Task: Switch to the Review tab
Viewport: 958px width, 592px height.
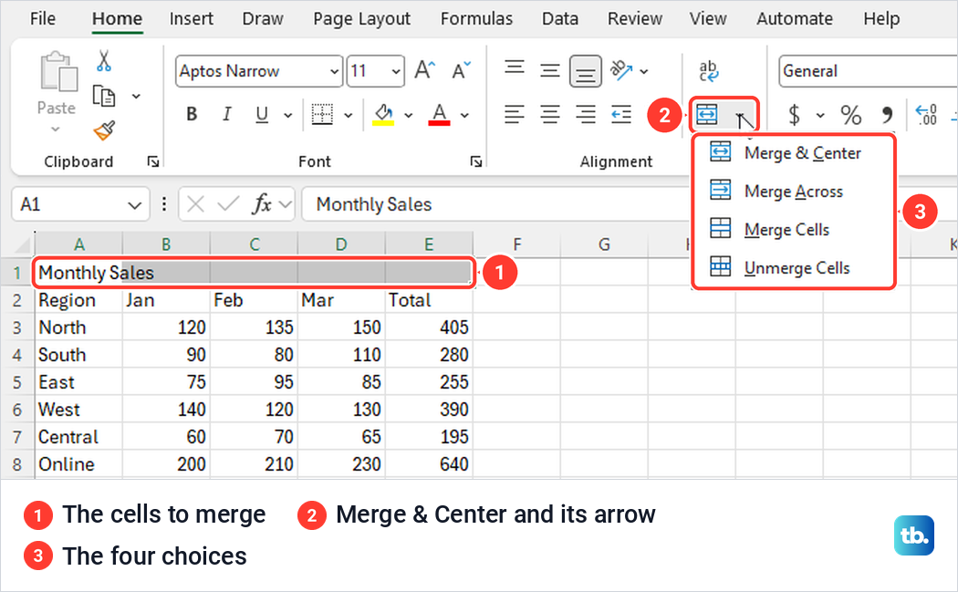Action: 635,18
